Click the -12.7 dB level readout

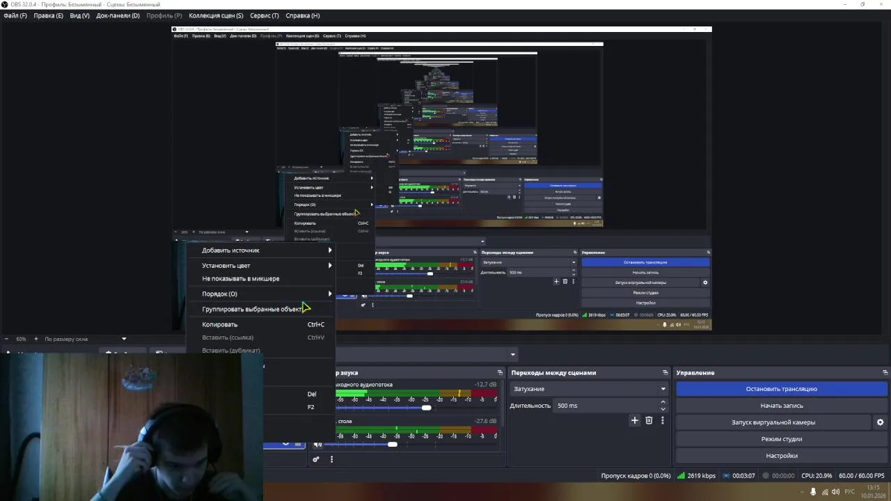pyautogui.click(x=486, y=385)
